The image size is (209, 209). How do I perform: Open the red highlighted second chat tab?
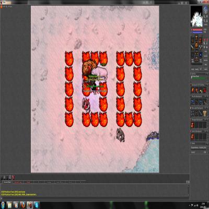click(18, 182)
